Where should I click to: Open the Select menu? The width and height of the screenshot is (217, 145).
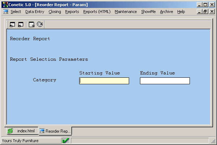pos(16,12)
